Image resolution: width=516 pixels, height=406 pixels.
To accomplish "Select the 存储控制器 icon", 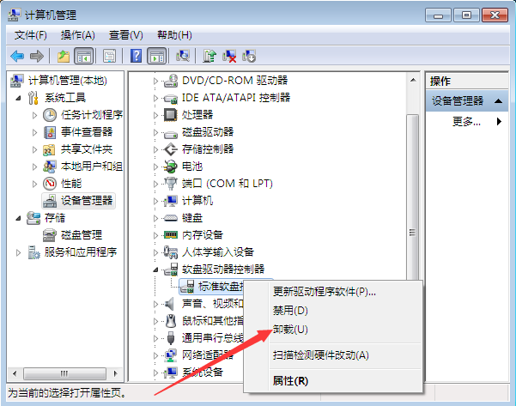I will click(x=171, y=149).
